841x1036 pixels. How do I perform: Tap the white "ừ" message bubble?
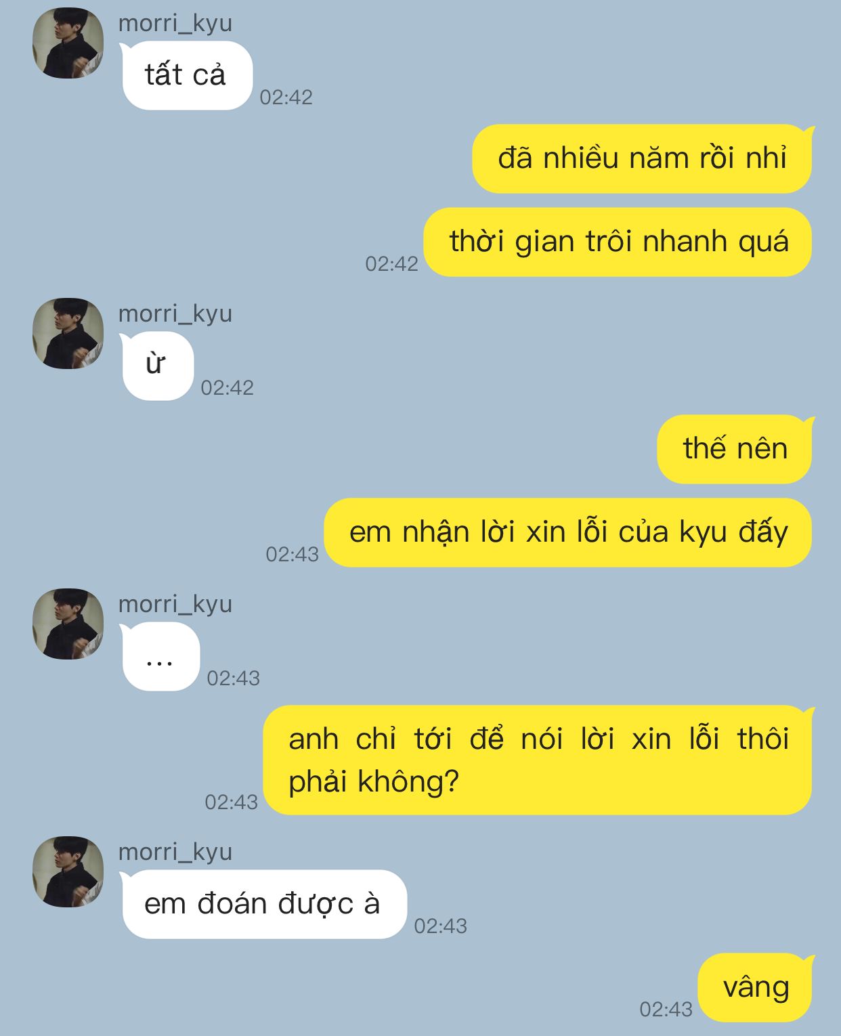(x=157, y=366)
